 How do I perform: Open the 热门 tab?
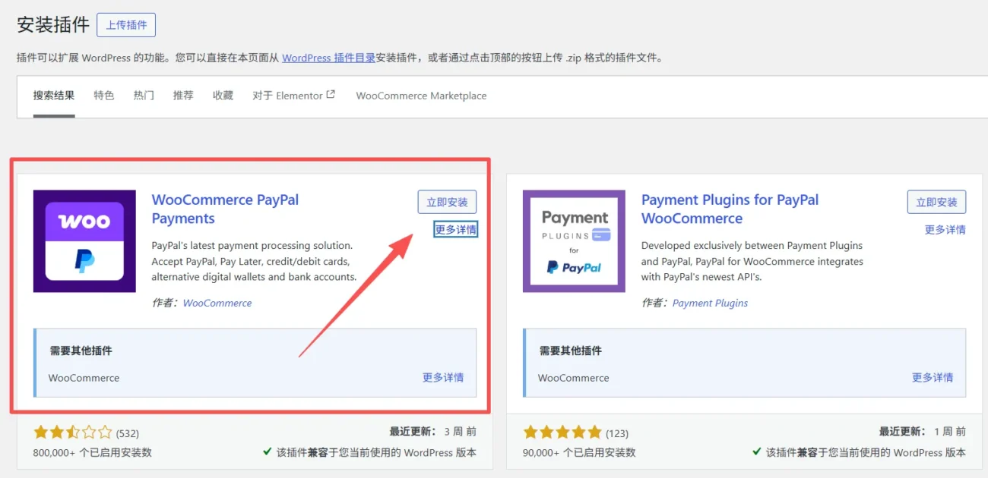tap(143, 96)
